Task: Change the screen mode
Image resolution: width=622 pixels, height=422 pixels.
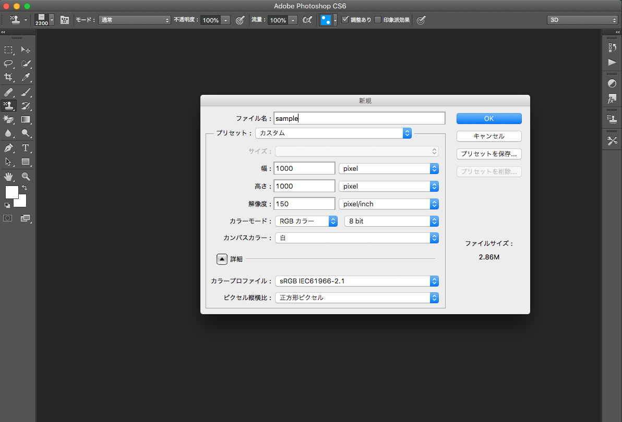Action: (26, 218)
